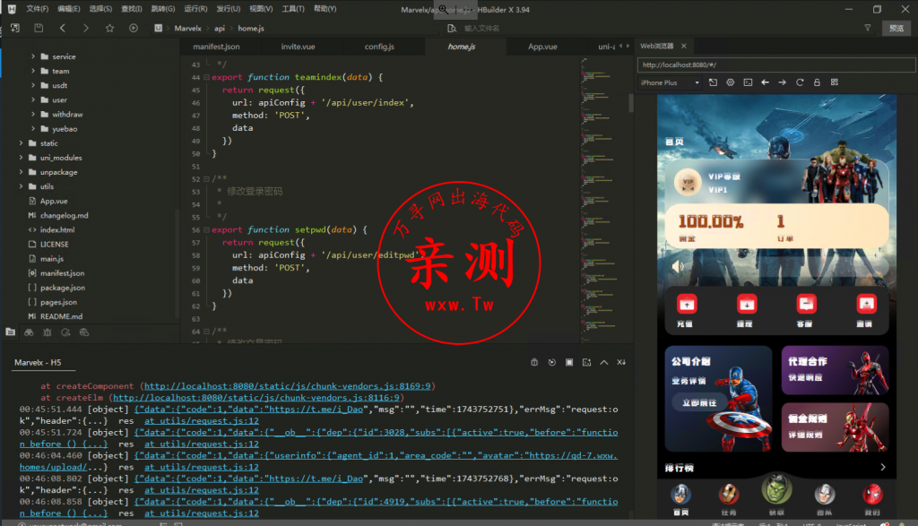Click the binoculars search icon at sidebar bottom

click(27, 332)
